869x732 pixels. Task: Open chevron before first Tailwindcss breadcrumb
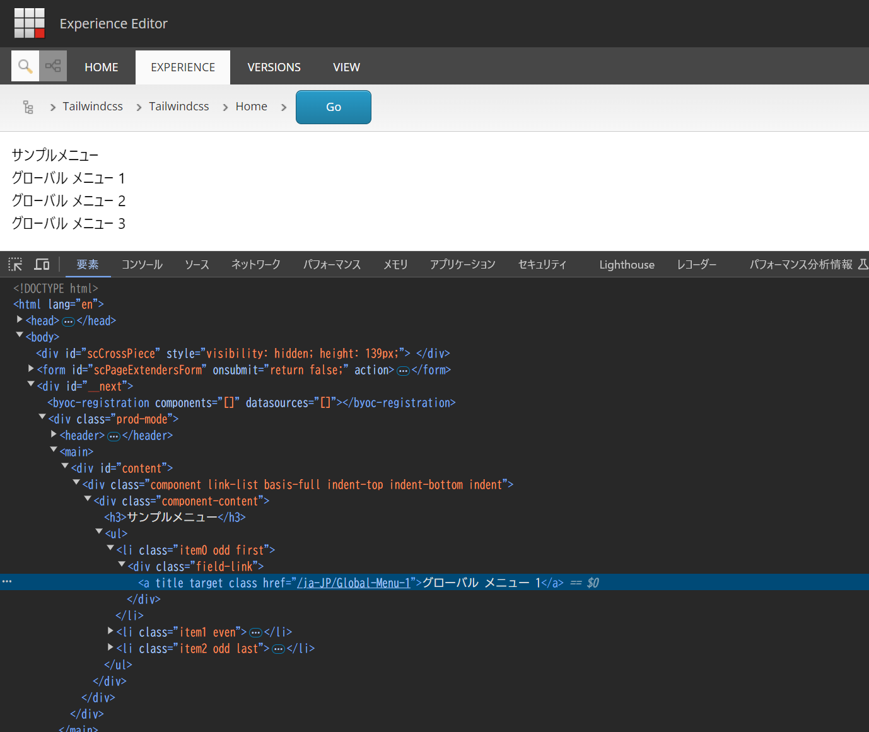tap(53, 107)
